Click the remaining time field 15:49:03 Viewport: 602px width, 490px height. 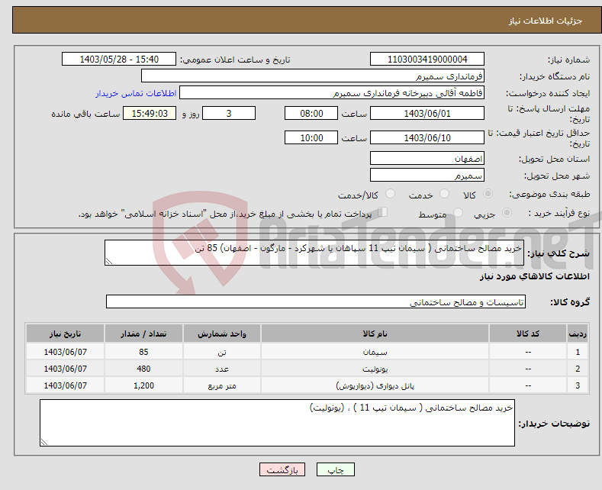(x=150, y=113)
